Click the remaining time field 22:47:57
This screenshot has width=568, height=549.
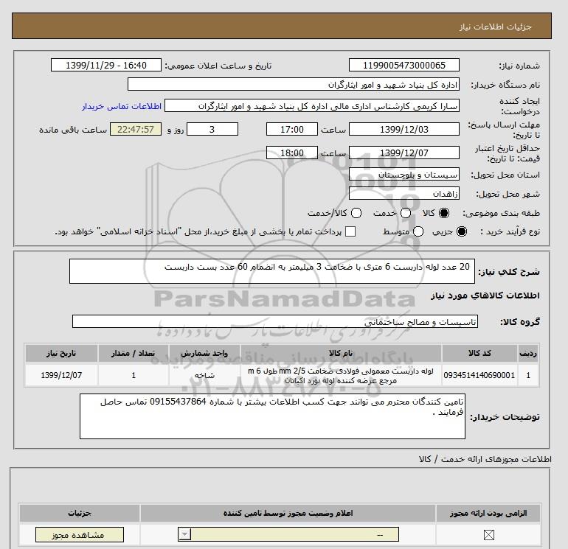click(x=136, y=129)
